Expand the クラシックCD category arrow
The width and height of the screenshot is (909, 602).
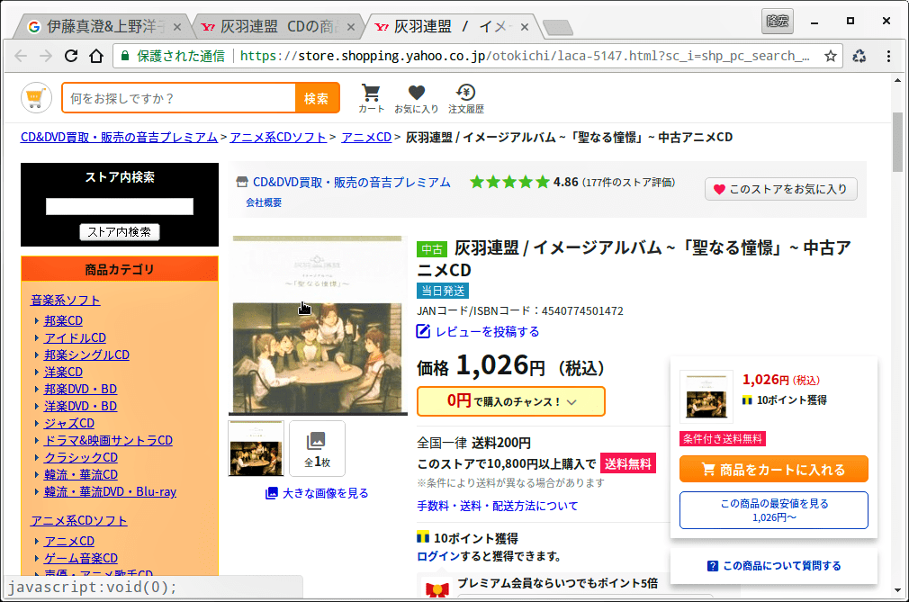[x=37, y=458]
